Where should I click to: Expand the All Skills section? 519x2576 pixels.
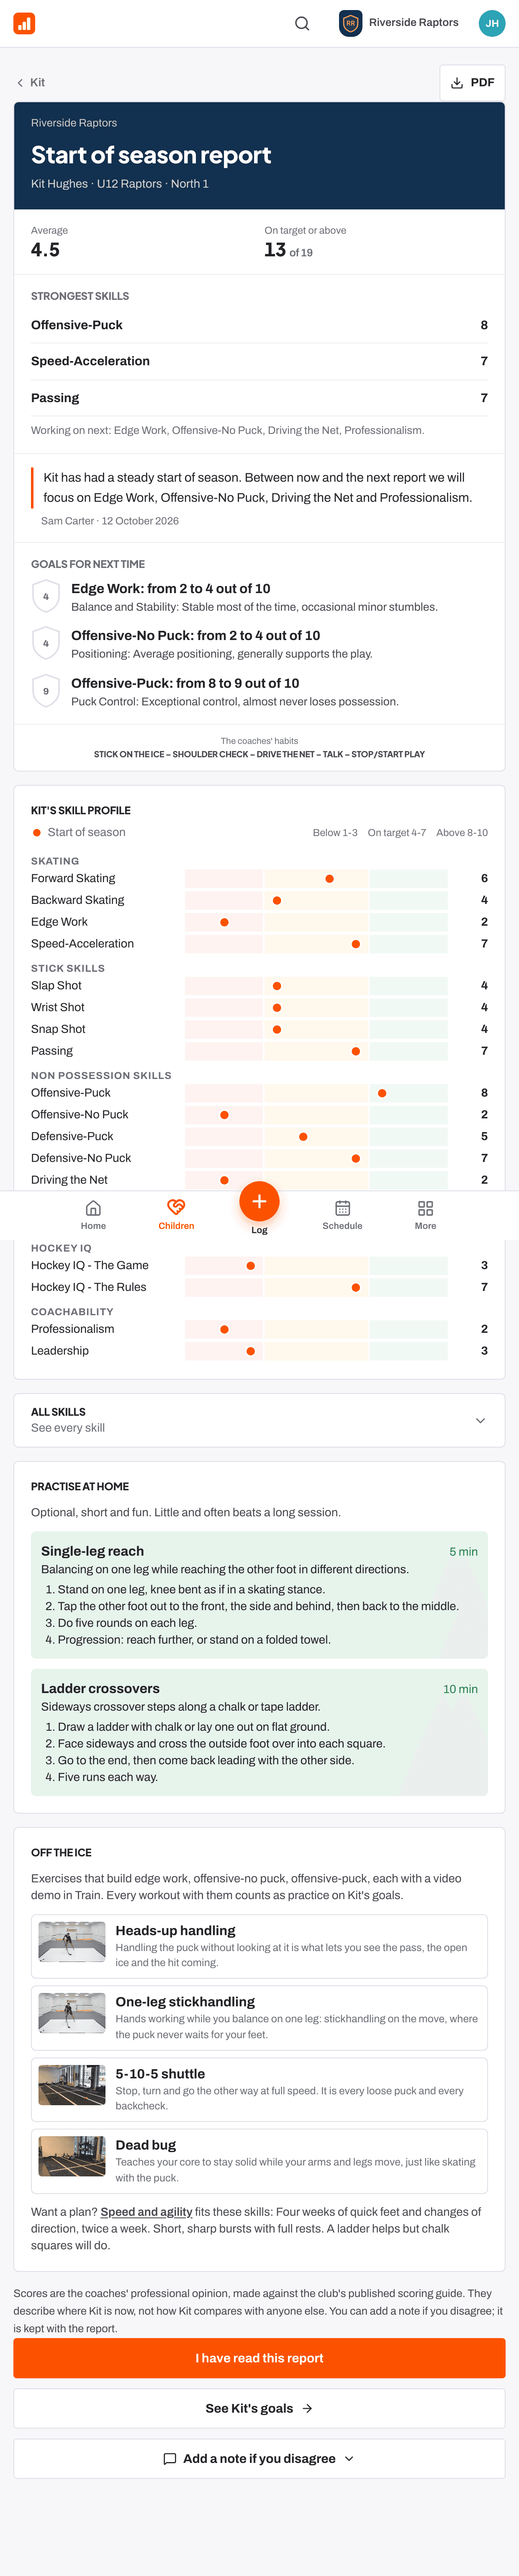click(259, 1420)
